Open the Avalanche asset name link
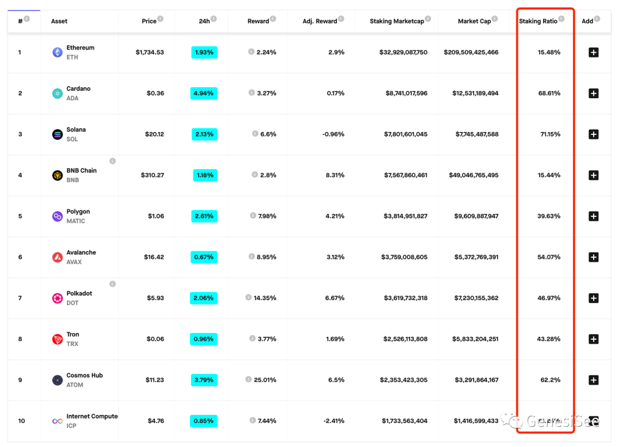The height and width of the screenshot is (447, 620). pos(81,252)
